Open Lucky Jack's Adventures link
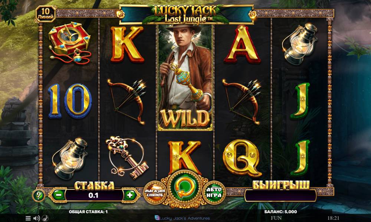371x222 pixels. tap(182, 218)
